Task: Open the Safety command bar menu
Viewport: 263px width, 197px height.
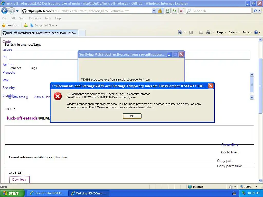Action: tap(234, 32)
